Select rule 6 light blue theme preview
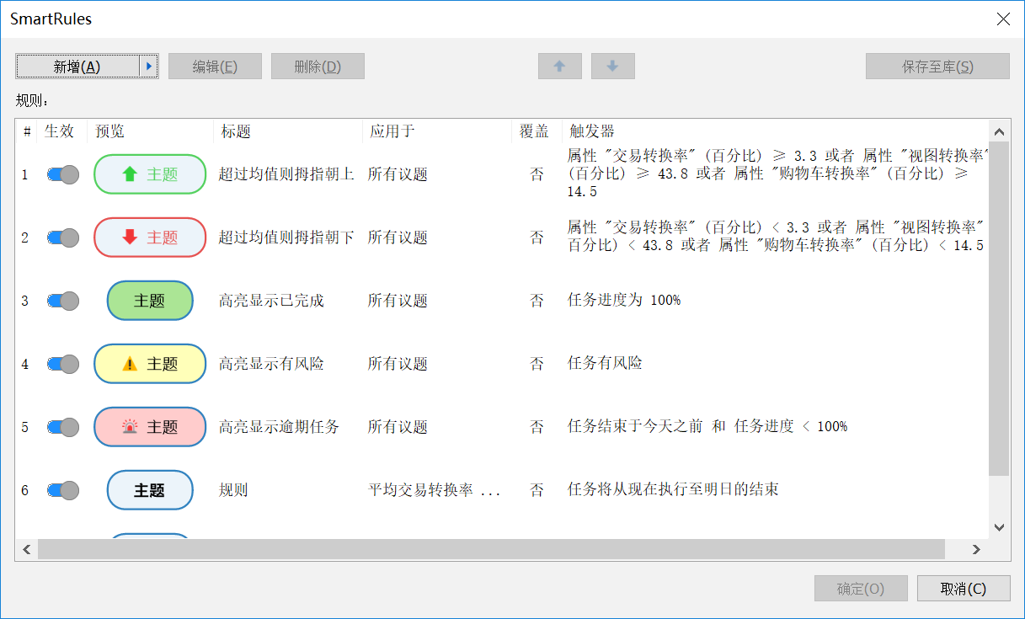1025x619 pixels. (x=150, y=490)
